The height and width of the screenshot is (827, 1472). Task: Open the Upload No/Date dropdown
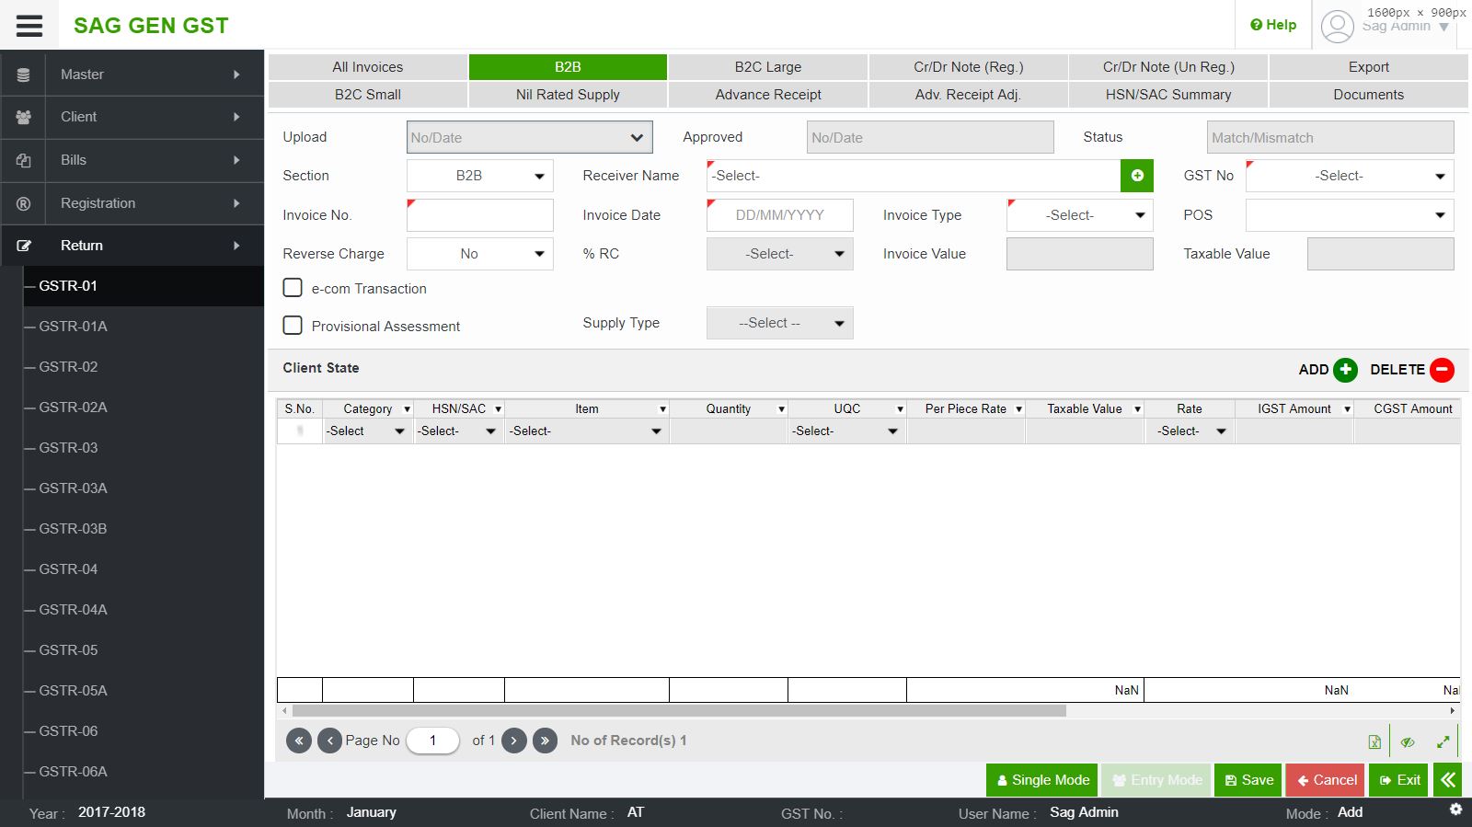(530, 137)
